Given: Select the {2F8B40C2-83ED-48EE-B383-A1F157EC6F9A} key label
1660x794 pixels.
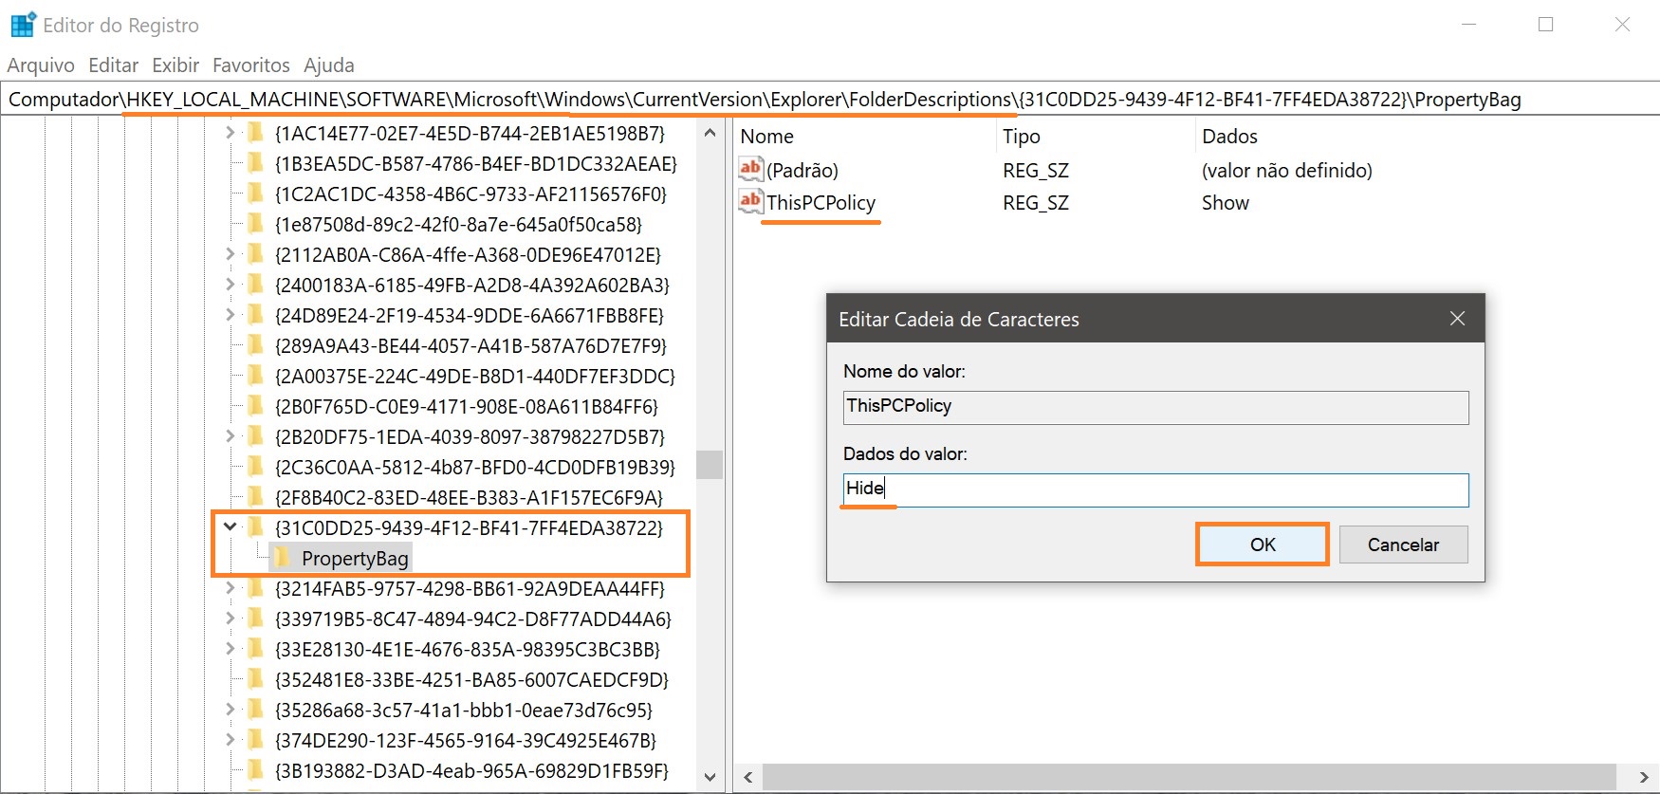Looking at the screenshot, I should click(469, 497).
